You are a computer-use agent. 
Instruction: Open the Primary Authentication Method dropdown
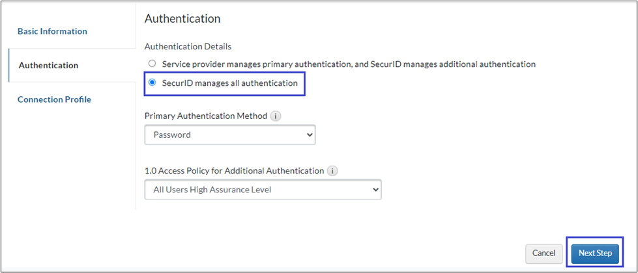pos(229,135)
